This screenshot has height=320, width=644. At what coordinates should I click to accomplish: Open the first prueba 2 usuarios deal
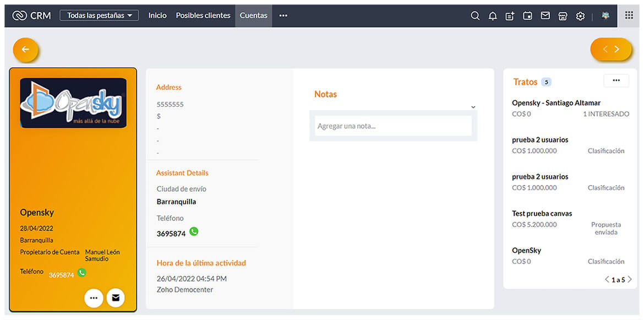coord(540,140)
